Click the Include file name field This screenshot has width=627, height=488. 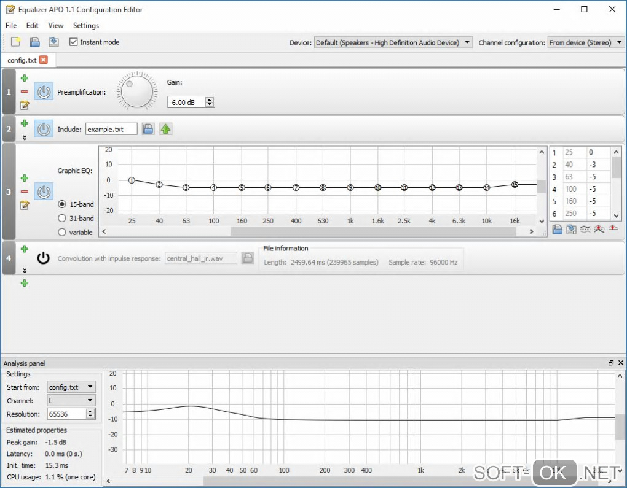pos(111,129)
